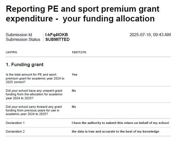The width and height of the screenshot is (178, 142).
Task: Click the '1. Funding grant' section heading
Action: (x=25, y=64)
